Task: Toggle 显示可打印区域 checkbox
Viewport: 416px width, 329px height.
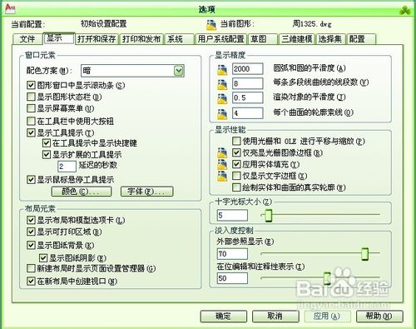Action: (31, 232)
